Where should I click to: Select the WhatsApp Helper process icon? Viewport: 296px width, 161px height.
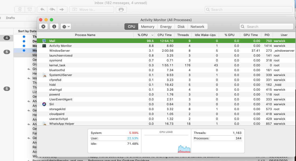(44, 124)
